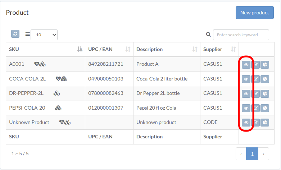Focus the search keyword input field
This screenshot has width=281, height=170.
(241, 35)
